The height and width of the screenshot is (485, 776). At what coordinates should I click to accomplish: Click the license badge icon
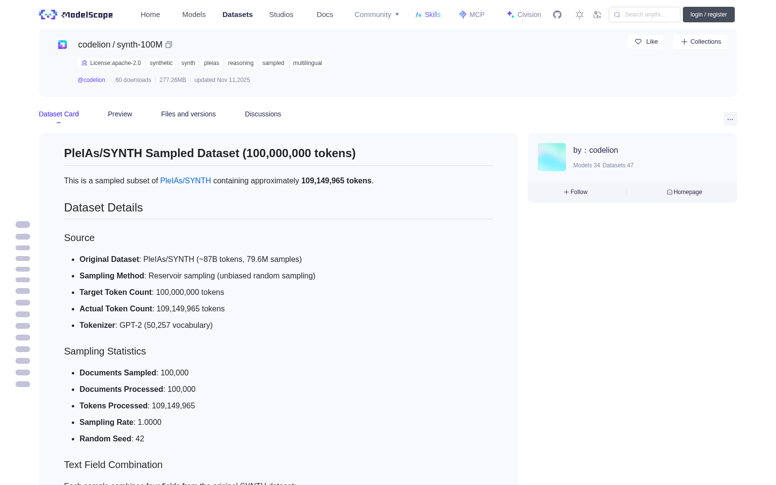point(84,63)
